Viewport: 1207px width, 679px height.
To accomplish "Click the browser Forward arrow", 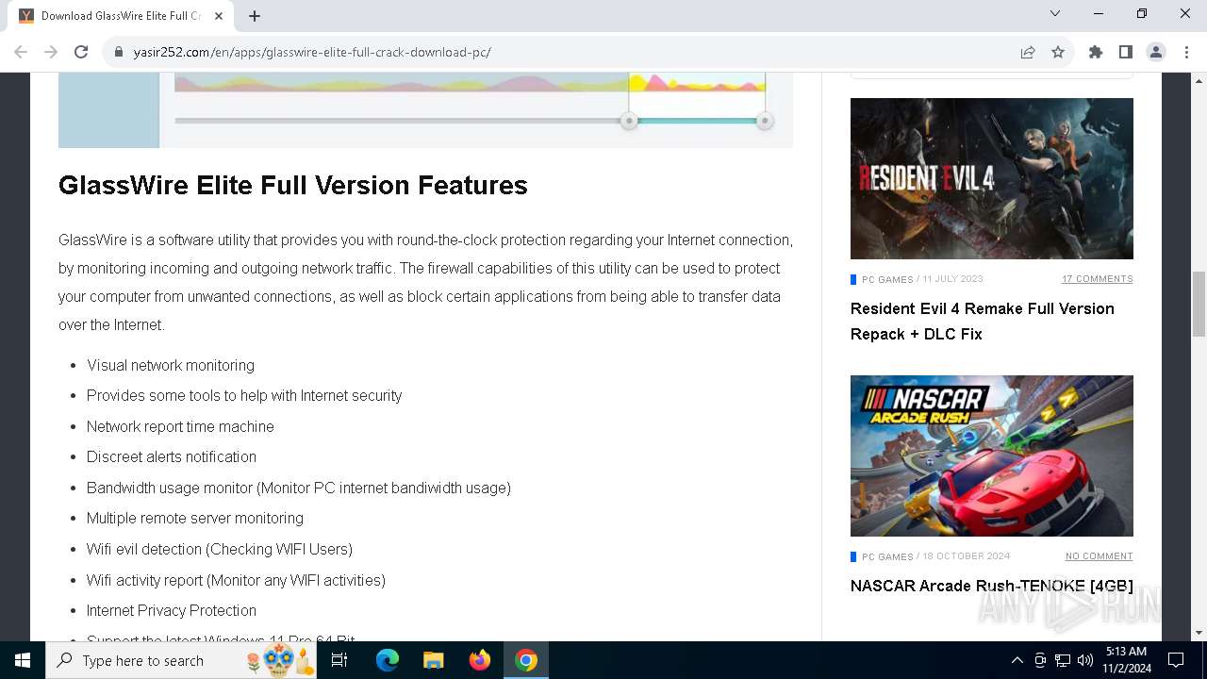I will (51, 52).
